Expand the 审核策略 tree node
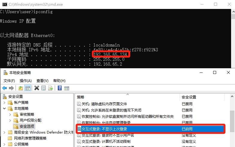Screen dimensions: 235x147 click(x=10, y=114)
